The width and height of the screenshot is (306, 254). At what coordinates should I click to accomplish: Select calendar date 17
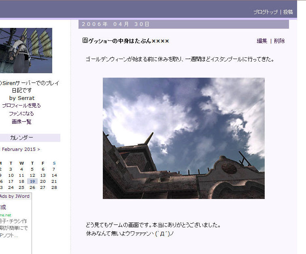pos(11,182)
